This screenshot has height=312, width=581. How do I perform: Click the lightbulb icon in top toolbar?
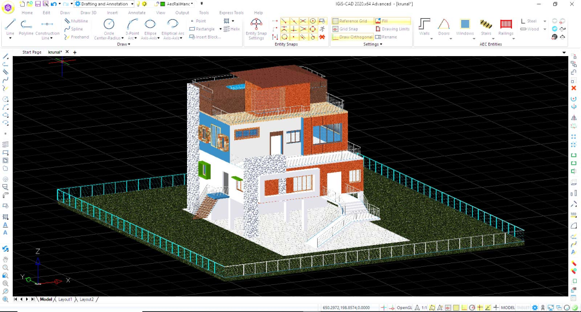(138, 4)
